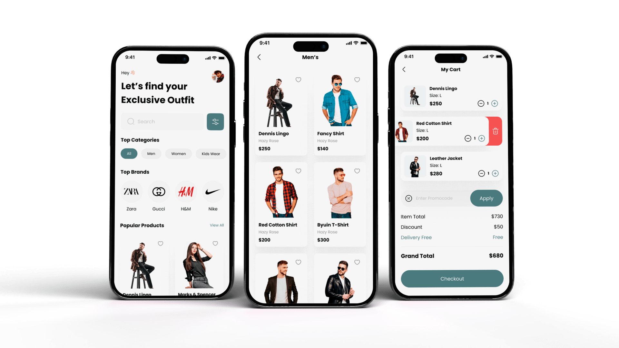619x348 pixels.
Task: Select the All category filter toggle
Action: point(129,153)
